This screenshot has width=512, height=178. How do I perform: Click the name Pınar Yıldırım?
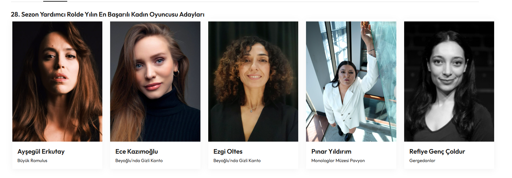(331, 152)
